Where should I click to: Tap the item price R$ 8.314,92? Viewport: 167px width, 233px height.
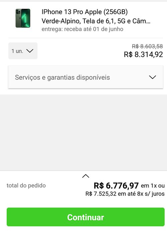pos(143,55)
